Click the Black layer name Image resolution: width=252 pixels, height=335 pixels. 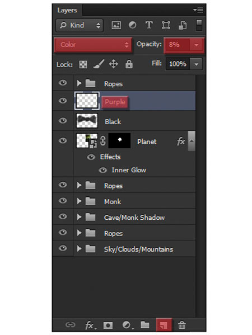click(113, 122)
